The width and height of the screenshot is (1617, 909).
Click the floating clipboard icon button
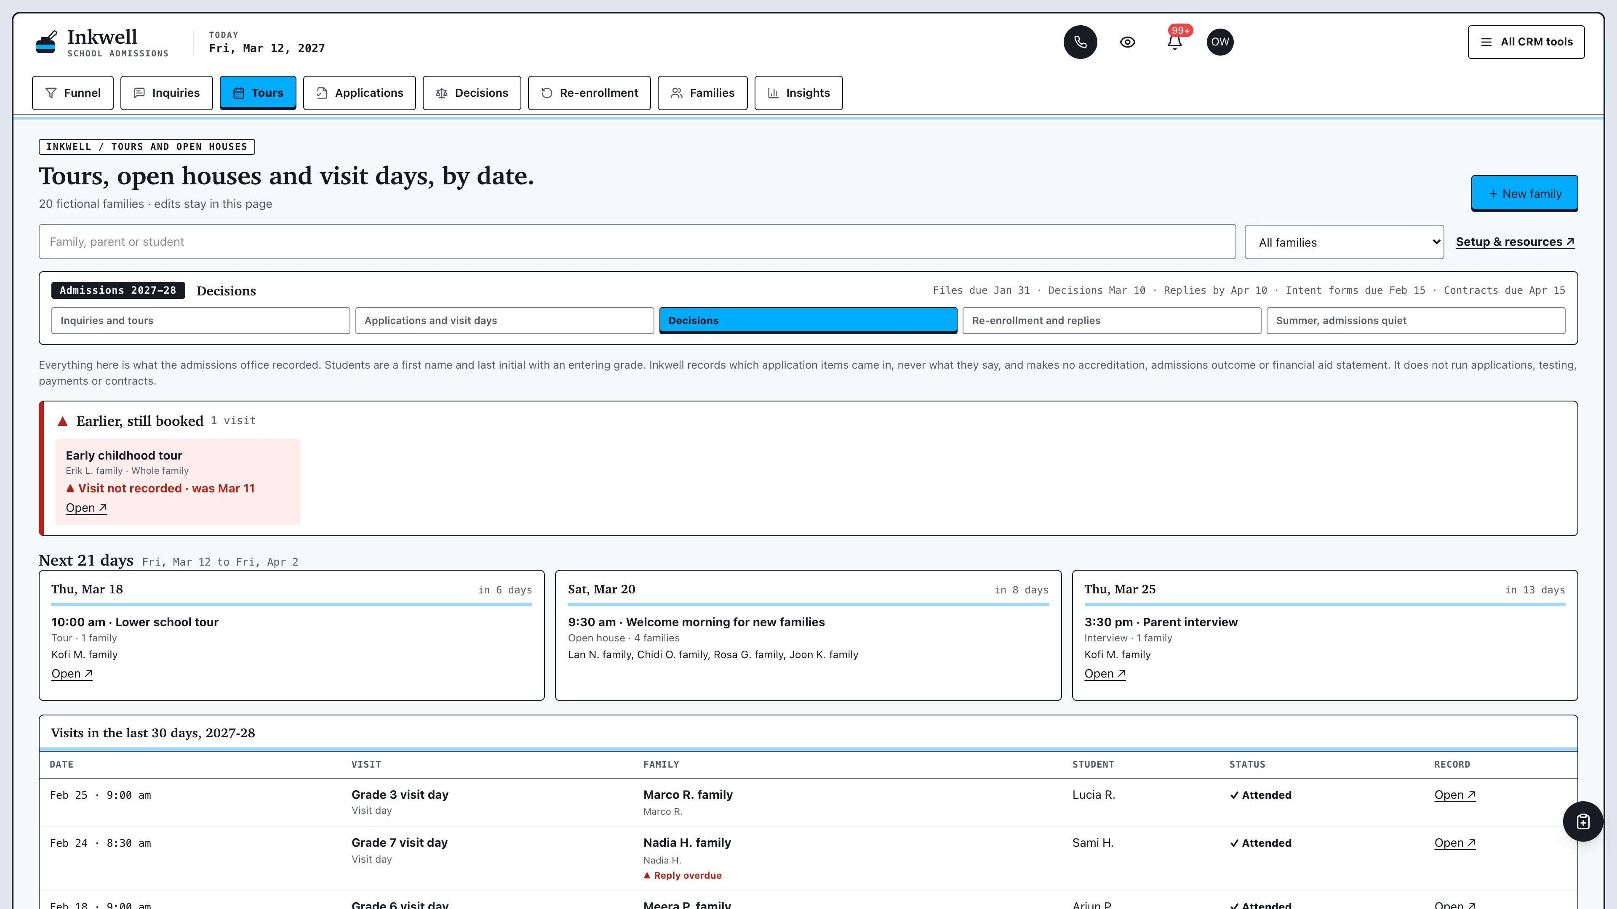click(1583, 821)
